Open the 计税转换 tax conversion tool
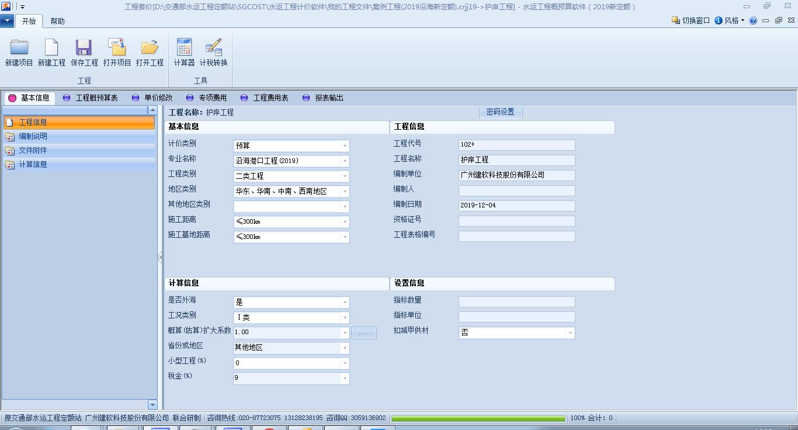Screen dimensions: 798x430 (x=213, y=47)
